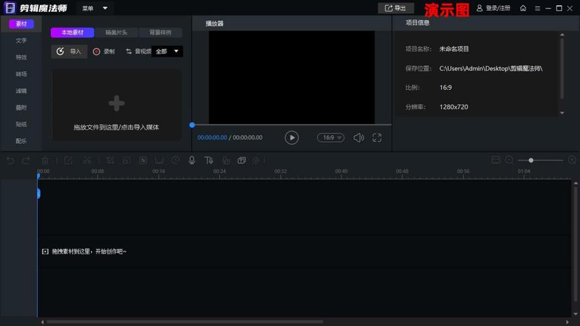Click the crop tool icon in the toolbar
The width and height of the screenshot is (580, 326).
(x=110, y=160)
